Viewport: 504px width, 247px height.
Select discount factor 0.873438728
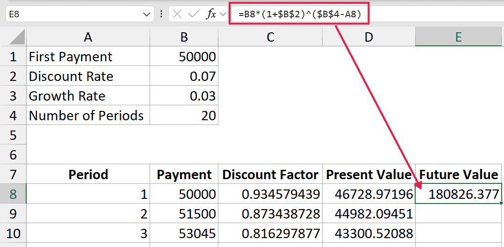coord(270,214)
